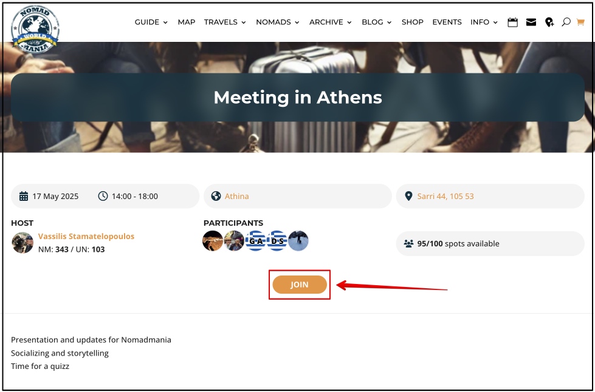The image size is (595, 392).
Task: Open search with the magnifier icon
Action: tap(566, 22)
